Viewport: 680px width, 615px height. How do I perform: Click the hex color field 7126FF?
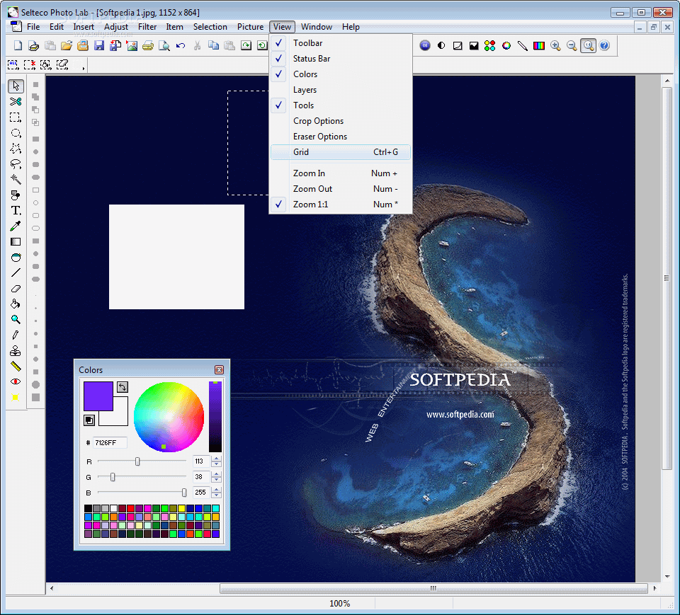pyautogui.click(x=110, y=442)
